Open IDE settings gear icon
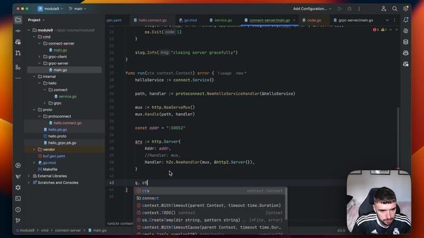The image size is (424, 238). tap(405, 9)
